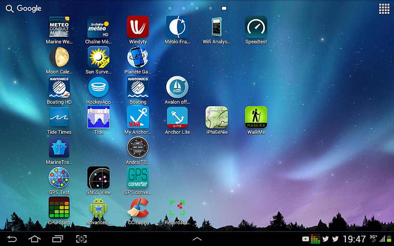Viewport: 394px width, 246px height.
Task: Tap the CPU meter notification in status bar
Action: tap(316, 239)
